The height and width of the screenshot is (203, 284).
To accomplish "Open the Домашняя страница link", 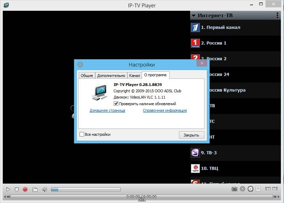I will (x=107, y=110).
